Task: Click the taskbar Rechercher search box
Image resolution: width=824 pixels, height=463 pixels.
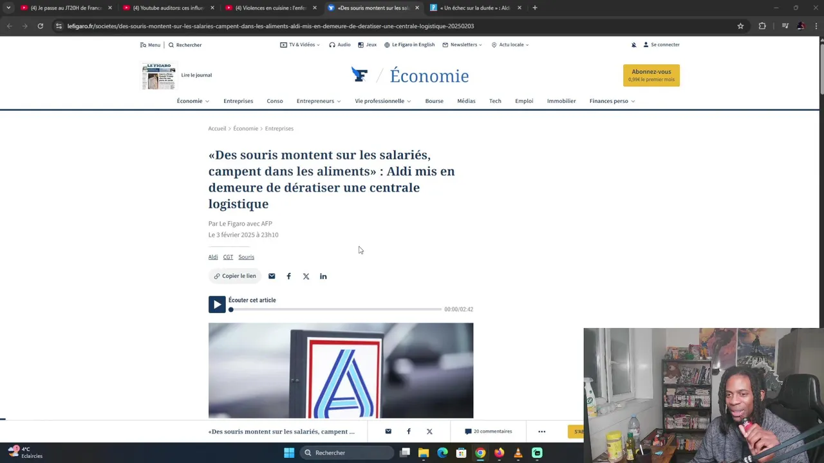Action: tap(348, 453)
